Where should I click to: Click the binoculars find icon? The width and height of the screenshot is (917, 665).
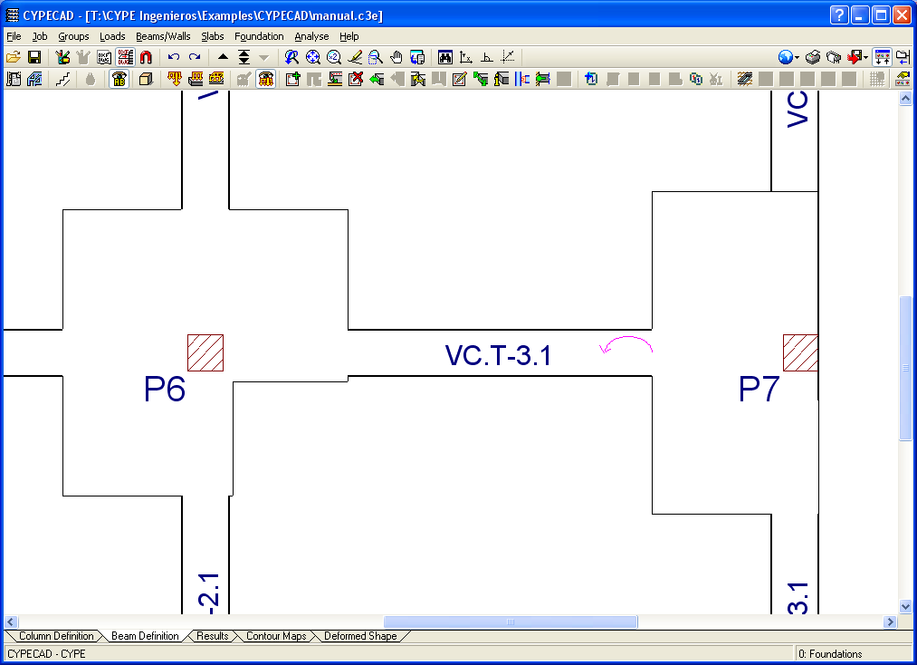tap(445, 57)
